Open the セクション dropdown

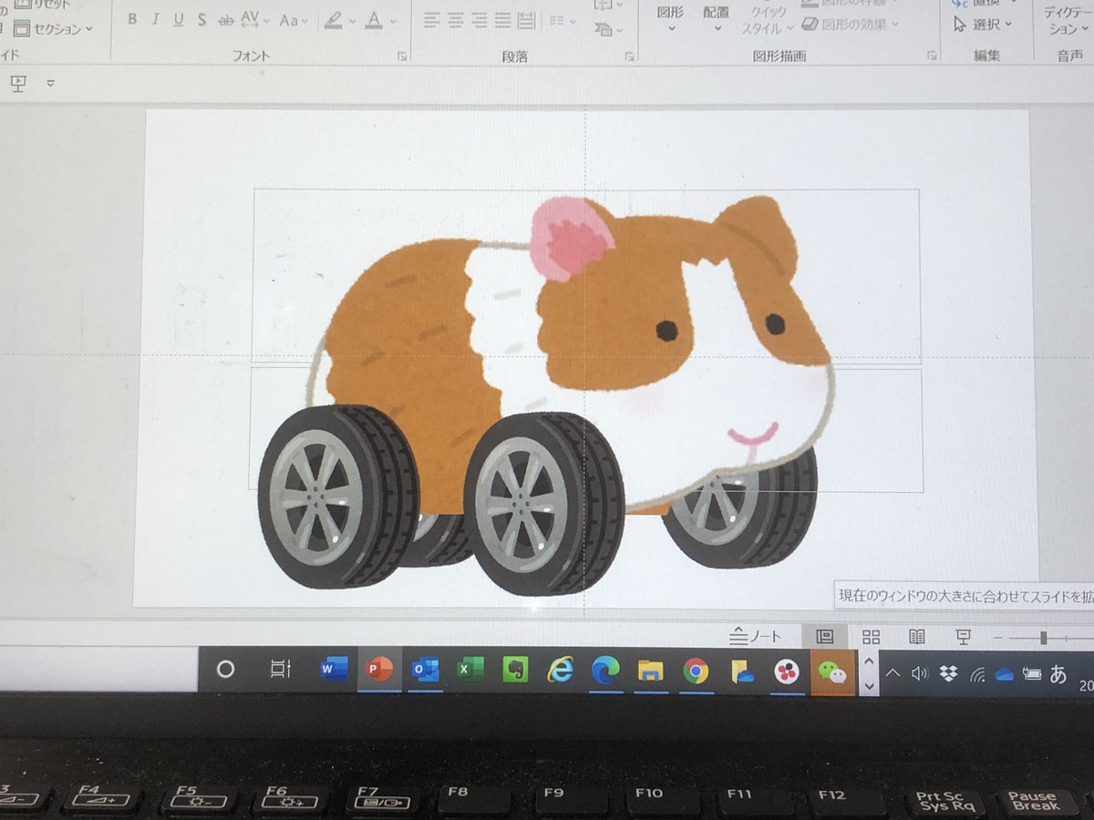click(x=53, y=29)
